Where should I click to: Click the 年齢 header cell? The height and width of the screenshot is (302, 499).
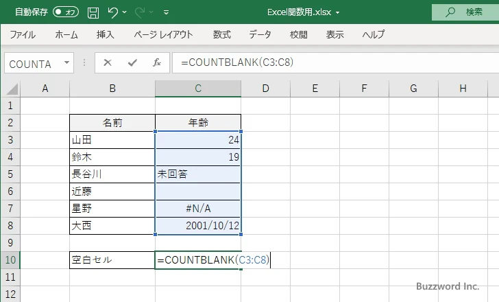coord(198,123)
